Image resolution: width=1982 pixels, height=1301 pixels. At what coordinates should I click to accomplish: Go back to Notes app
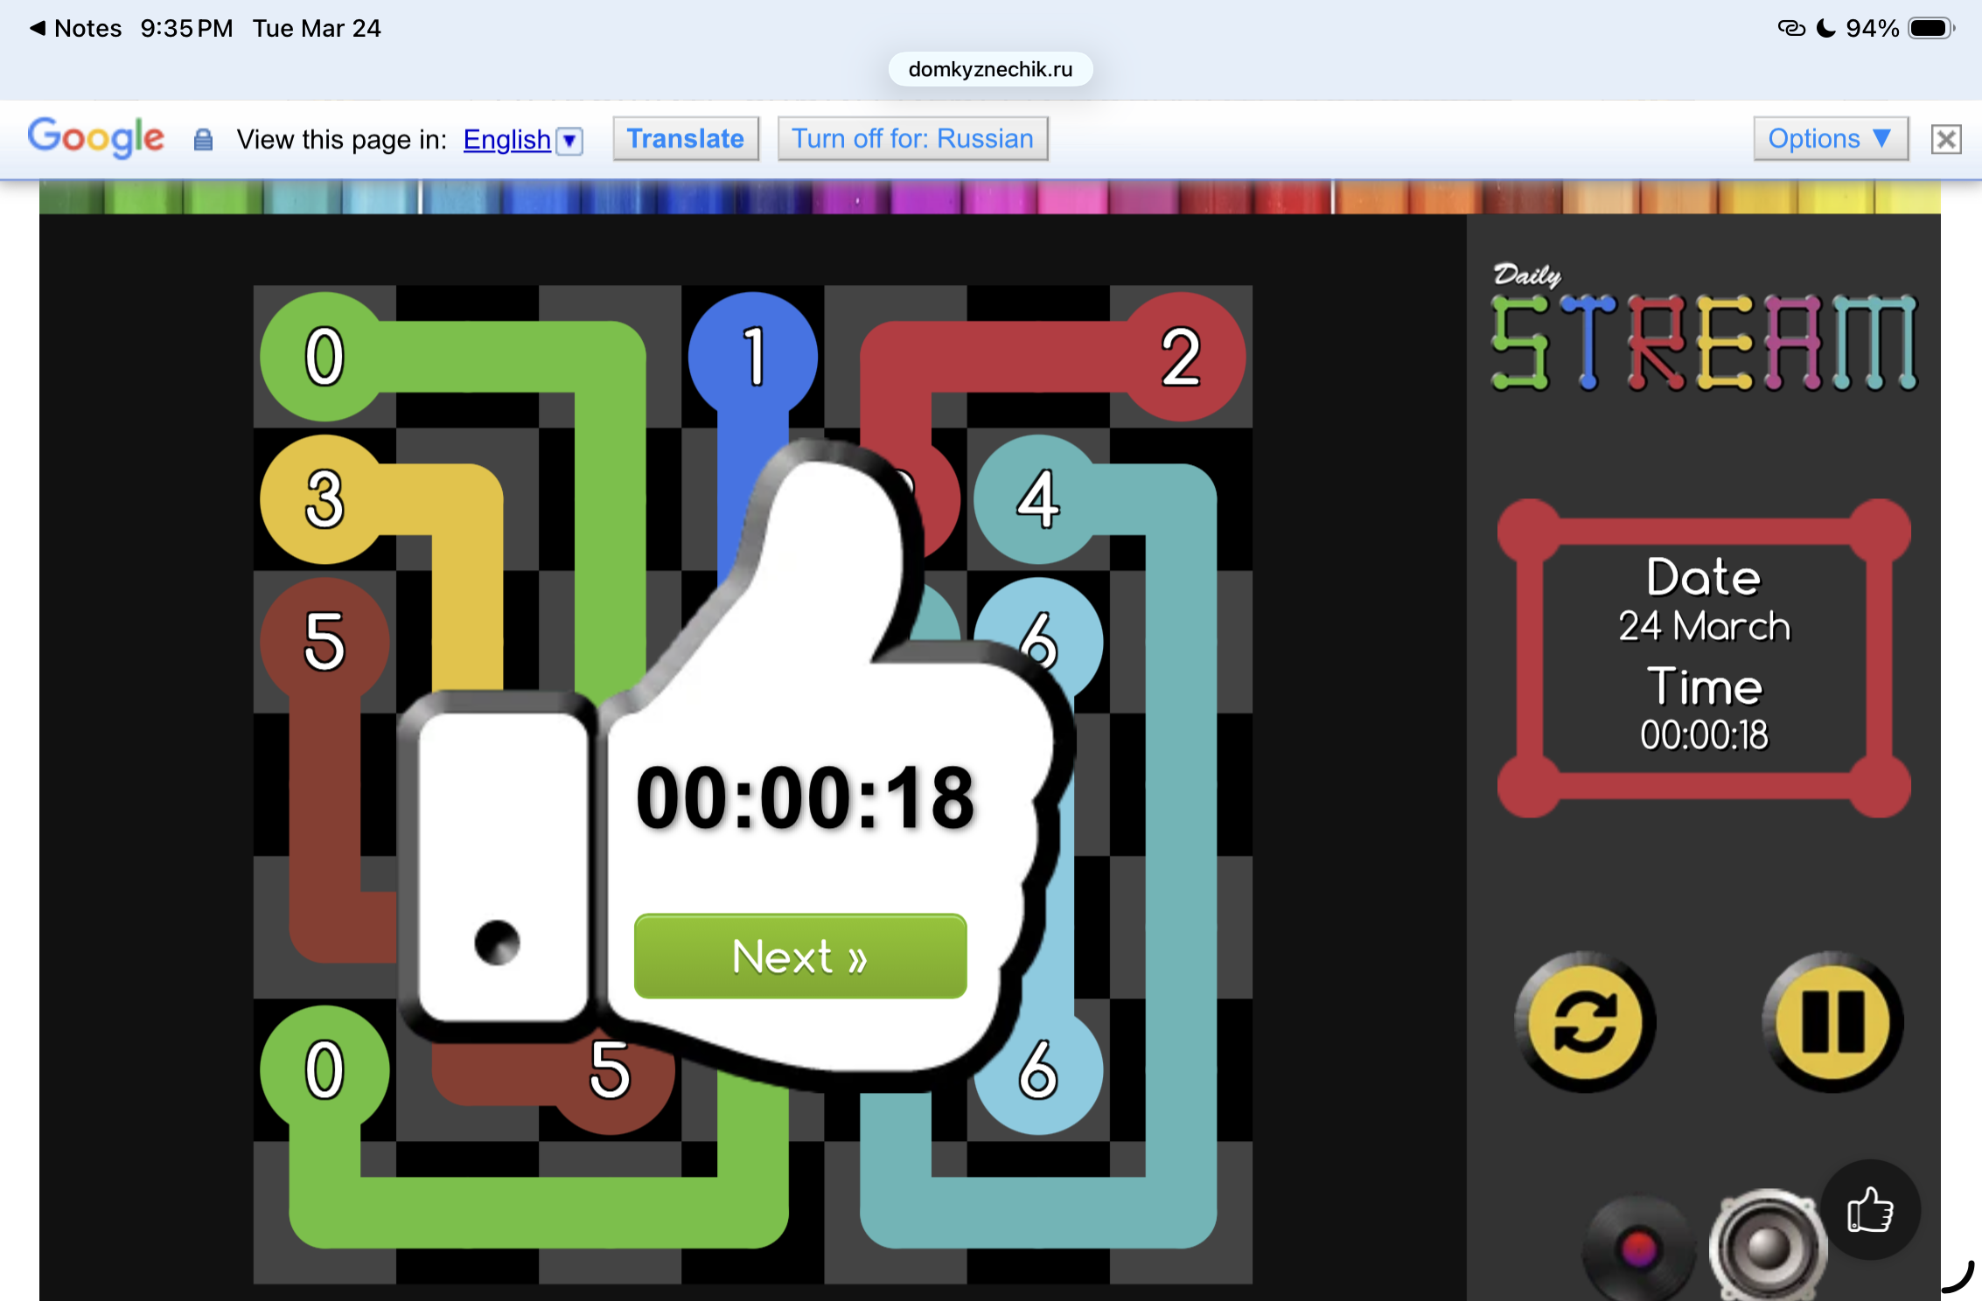pyautogui.click(x=75, y=28)
